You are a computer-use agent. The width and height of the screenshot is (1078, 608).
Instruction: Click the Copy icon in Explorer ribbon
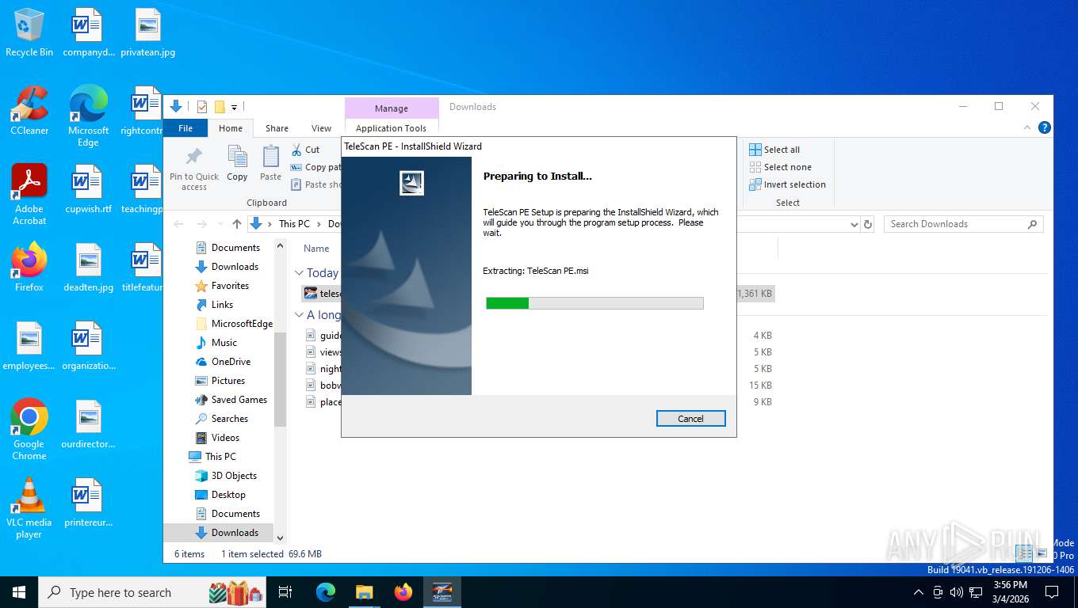tap(237, 164)
